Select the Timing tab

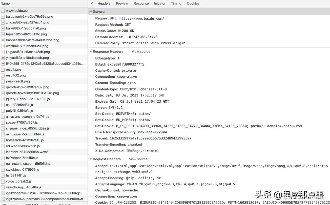176,3
